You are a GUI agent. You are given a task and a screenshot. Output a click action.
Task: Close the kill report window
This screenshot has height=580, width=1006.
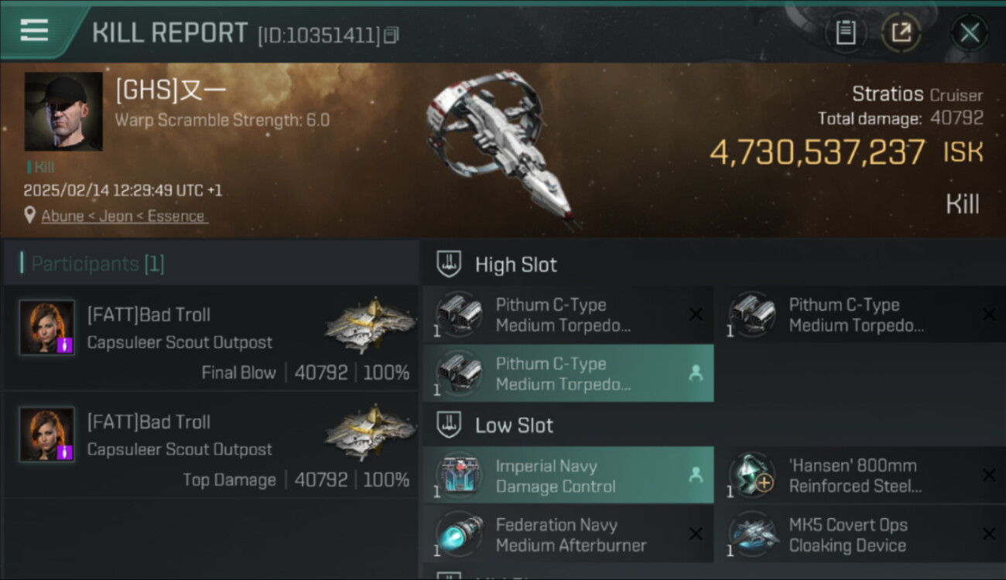969,32
